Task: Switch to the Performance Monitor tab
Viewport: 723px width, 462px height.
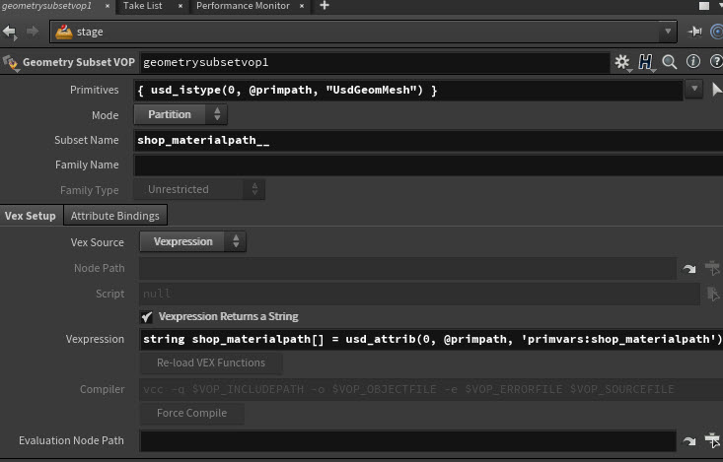Action: 243,6
